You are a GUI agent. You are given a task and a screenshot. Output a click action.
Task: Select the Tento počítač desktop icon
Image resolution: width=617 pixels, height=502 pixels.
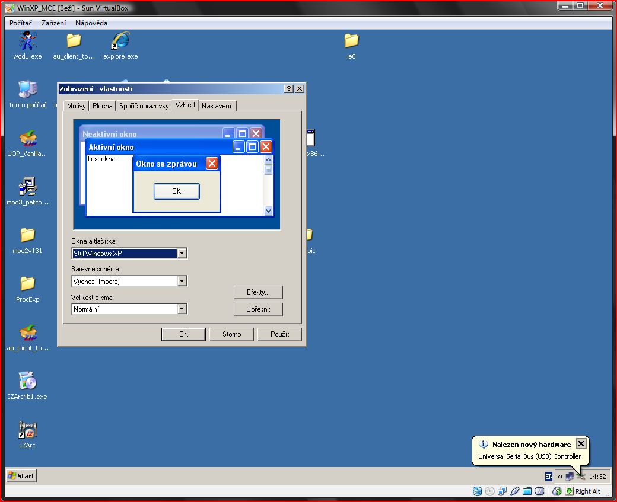28,89
